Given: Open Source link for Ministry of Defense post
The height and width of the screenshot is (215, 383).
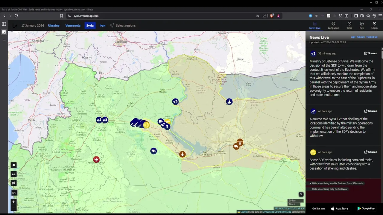Looking at the screenshot, I should tap(370, 53).
